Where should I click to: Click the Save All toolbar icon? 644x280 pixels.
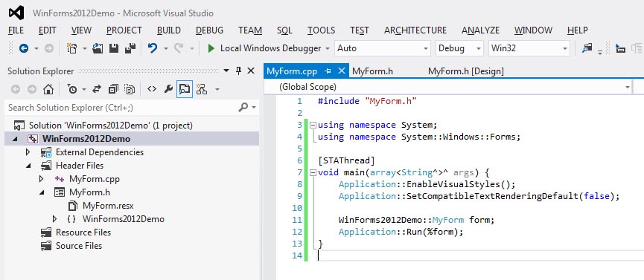pyautogui.click(x=130, y=48)
